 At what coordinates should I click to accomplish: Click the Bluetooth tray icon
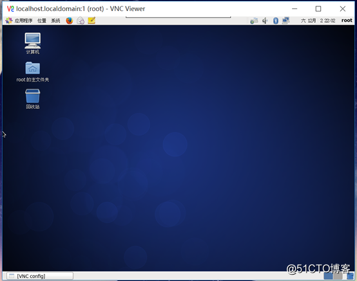click(276, 21)
